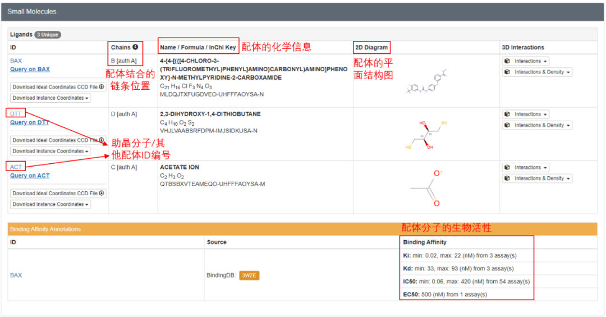Open the Query on DTT link

tap(29, 122)
